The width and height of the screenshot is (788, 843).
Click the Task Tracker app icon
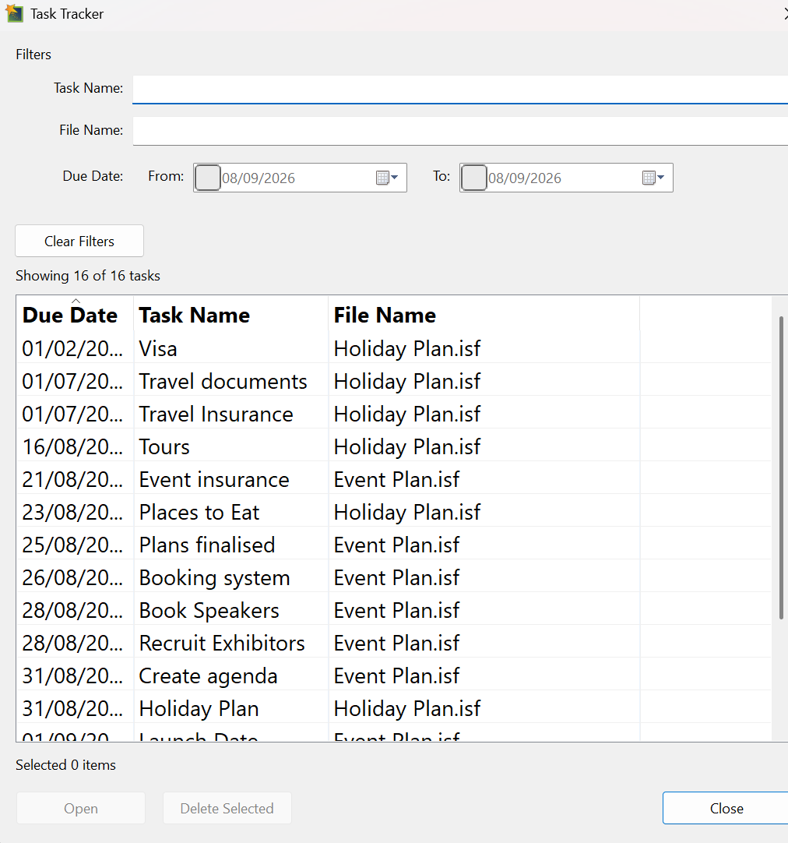(14, 13)
